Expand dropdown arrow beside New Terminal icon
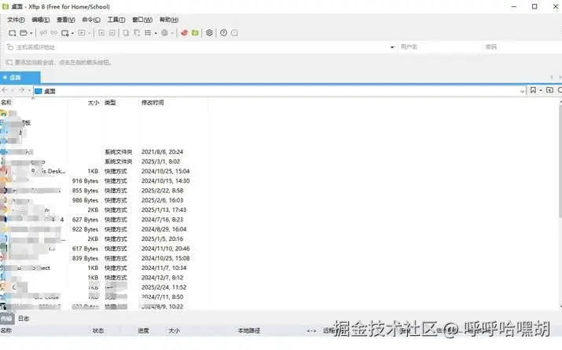Image resolution: width=562 pixels, height=350 pixels. point(89,33)
